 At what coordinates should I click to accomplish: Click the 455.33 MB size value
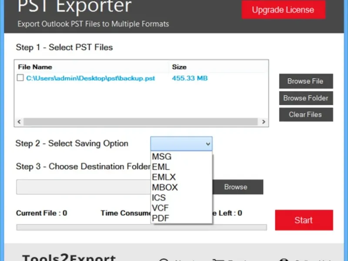tap(190, 78)
